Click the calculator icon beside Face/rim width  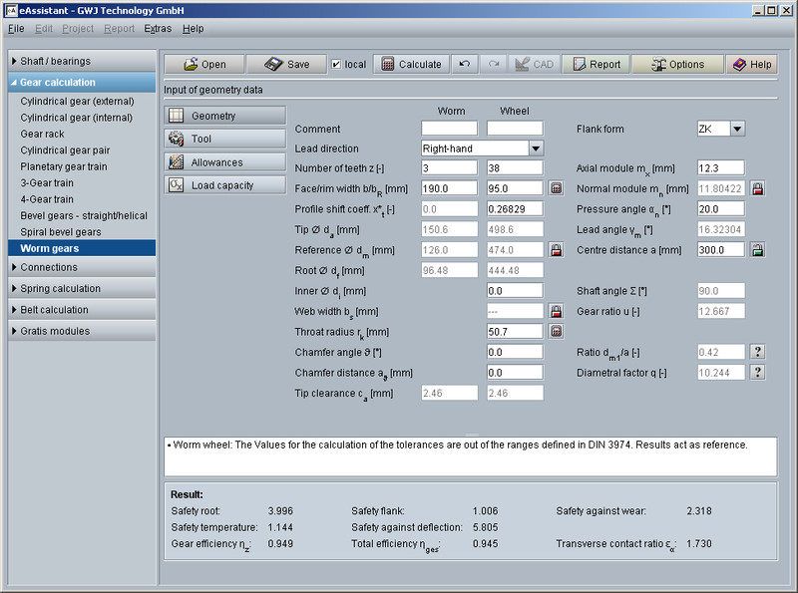(x=557, y=188)
